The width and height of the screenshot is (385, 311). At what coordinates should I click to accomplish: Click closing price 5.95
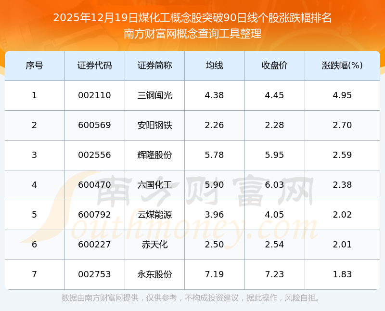[x=274, y=155]
